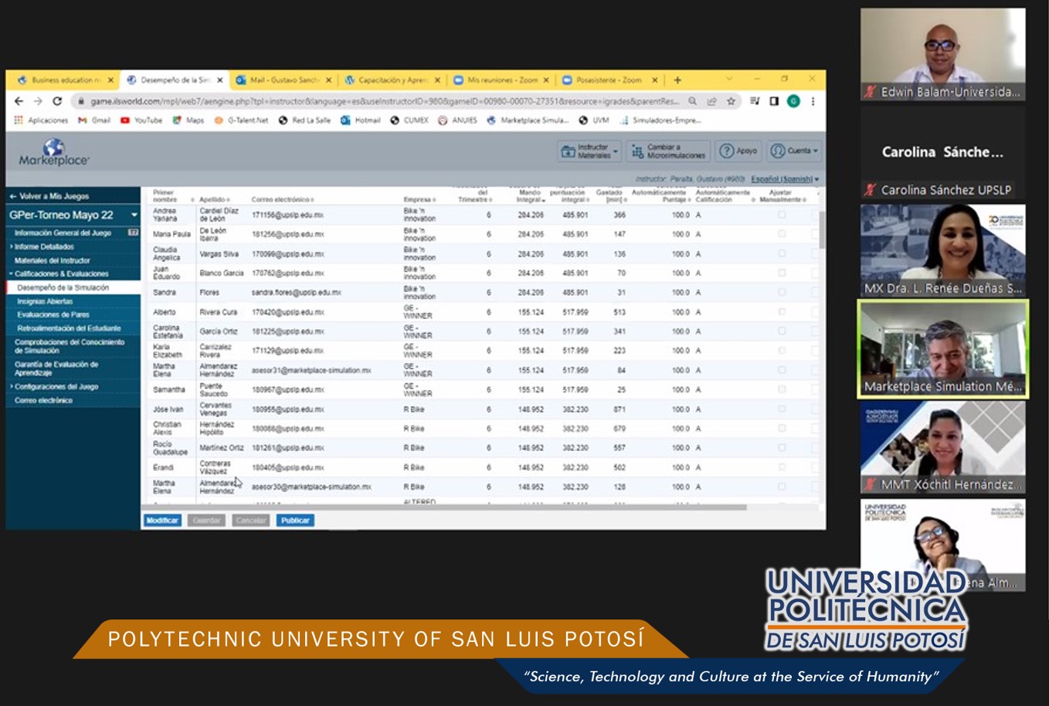Open the Hotmail bookmark

361,120
